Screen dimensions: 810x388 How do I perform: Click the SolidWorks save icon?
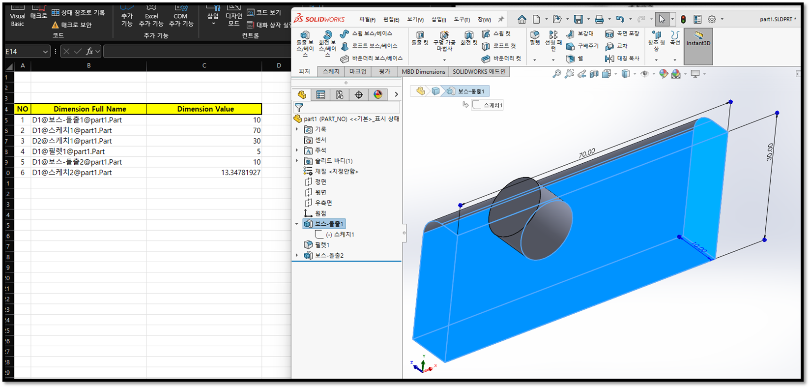(x=579, y=19)
